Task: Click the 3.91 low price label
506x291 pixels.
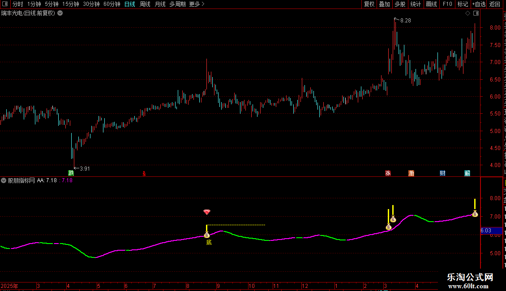Action: point(85,169)
